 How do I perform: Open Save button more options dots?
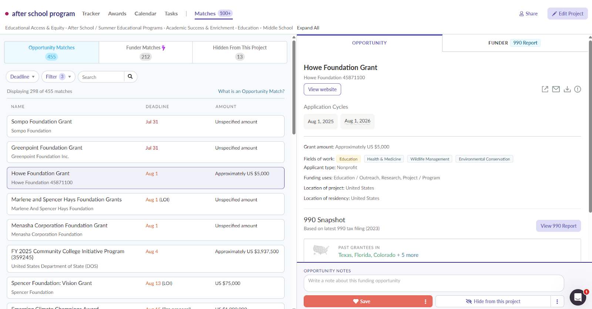[x=425, y=302]
